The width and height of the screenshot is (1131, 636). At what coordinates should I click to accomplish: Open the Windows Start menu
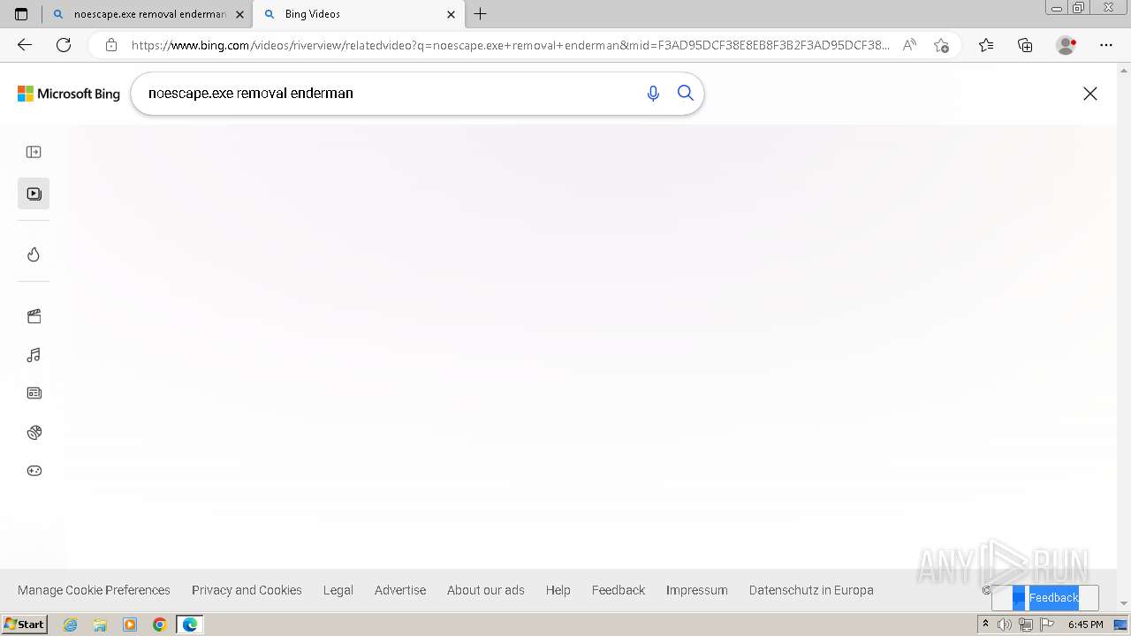[x=25, y=625]
